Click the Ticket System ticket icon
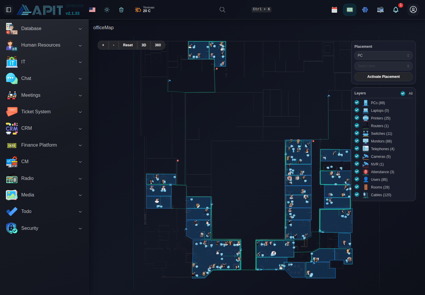 point(12,112)
